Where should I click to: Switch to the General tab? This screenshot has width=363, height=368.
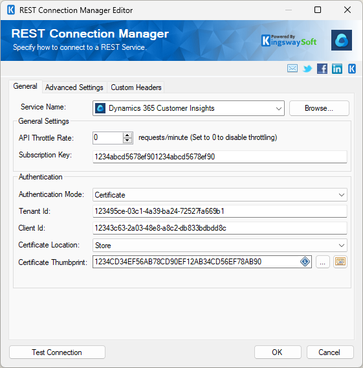25,86
